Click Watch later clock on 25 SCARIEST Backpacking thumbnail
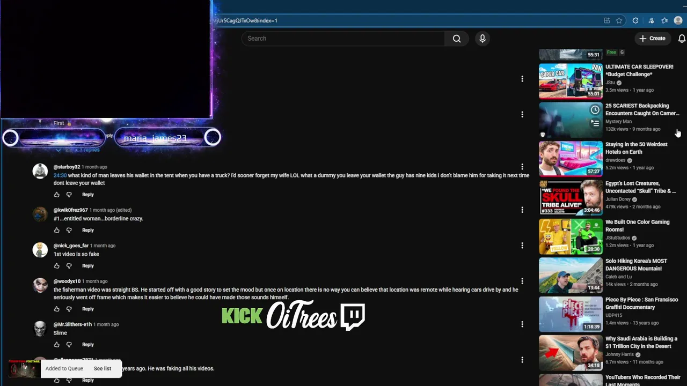Image resolution: width=687 pixels, height=386 pixels. click(x=595, y=110)
